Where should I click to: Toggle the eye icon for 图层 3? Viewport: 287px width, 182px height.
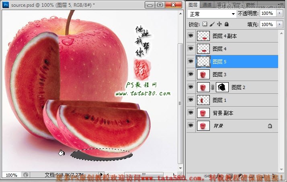coord(191,74)
